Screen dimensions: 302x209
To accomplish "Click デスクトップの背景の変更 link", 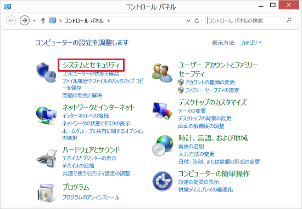I will pyautogui.click(x=205, y=118).
